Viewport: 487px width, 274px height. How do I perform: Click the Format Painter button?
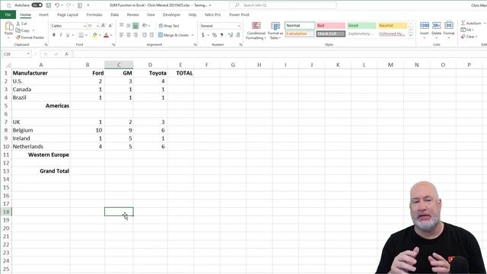[30, 37]
